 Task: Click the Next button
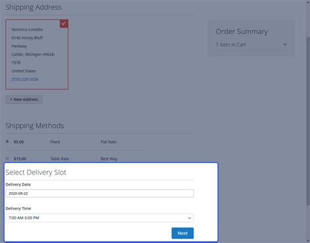(182, 233)
